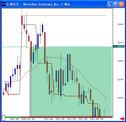Click the 29-23:30 time axis label

[x=29, y=119]
